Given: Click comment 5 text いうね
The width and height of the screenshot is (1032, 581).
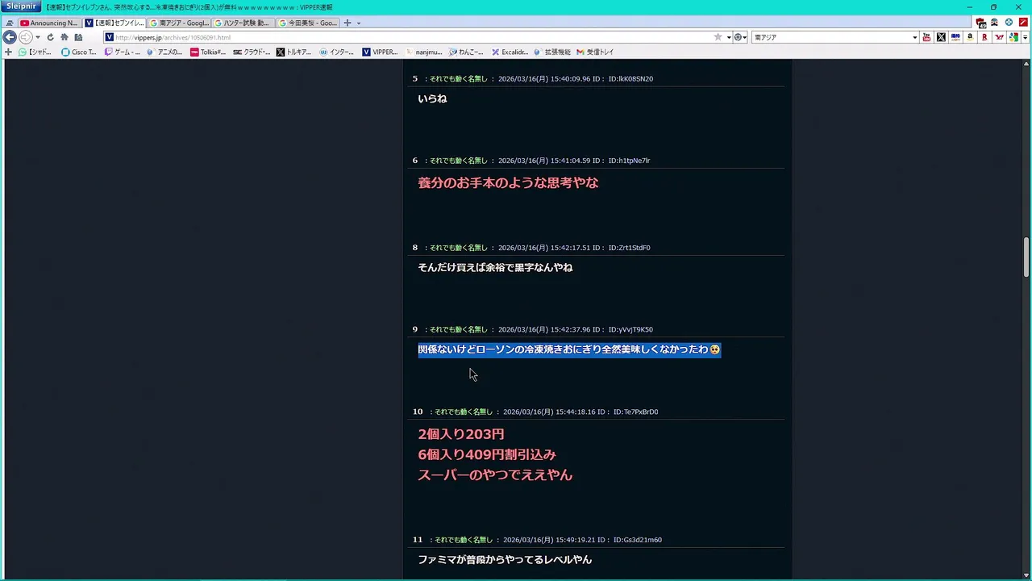Looking at the screenshot, I should pyautogui.click(x=432, y=98).
